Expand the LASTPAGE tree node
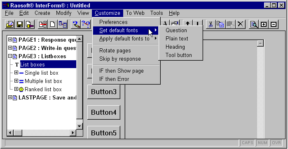The width and height of the screenshot is (288, 149). tap(10, 97)
